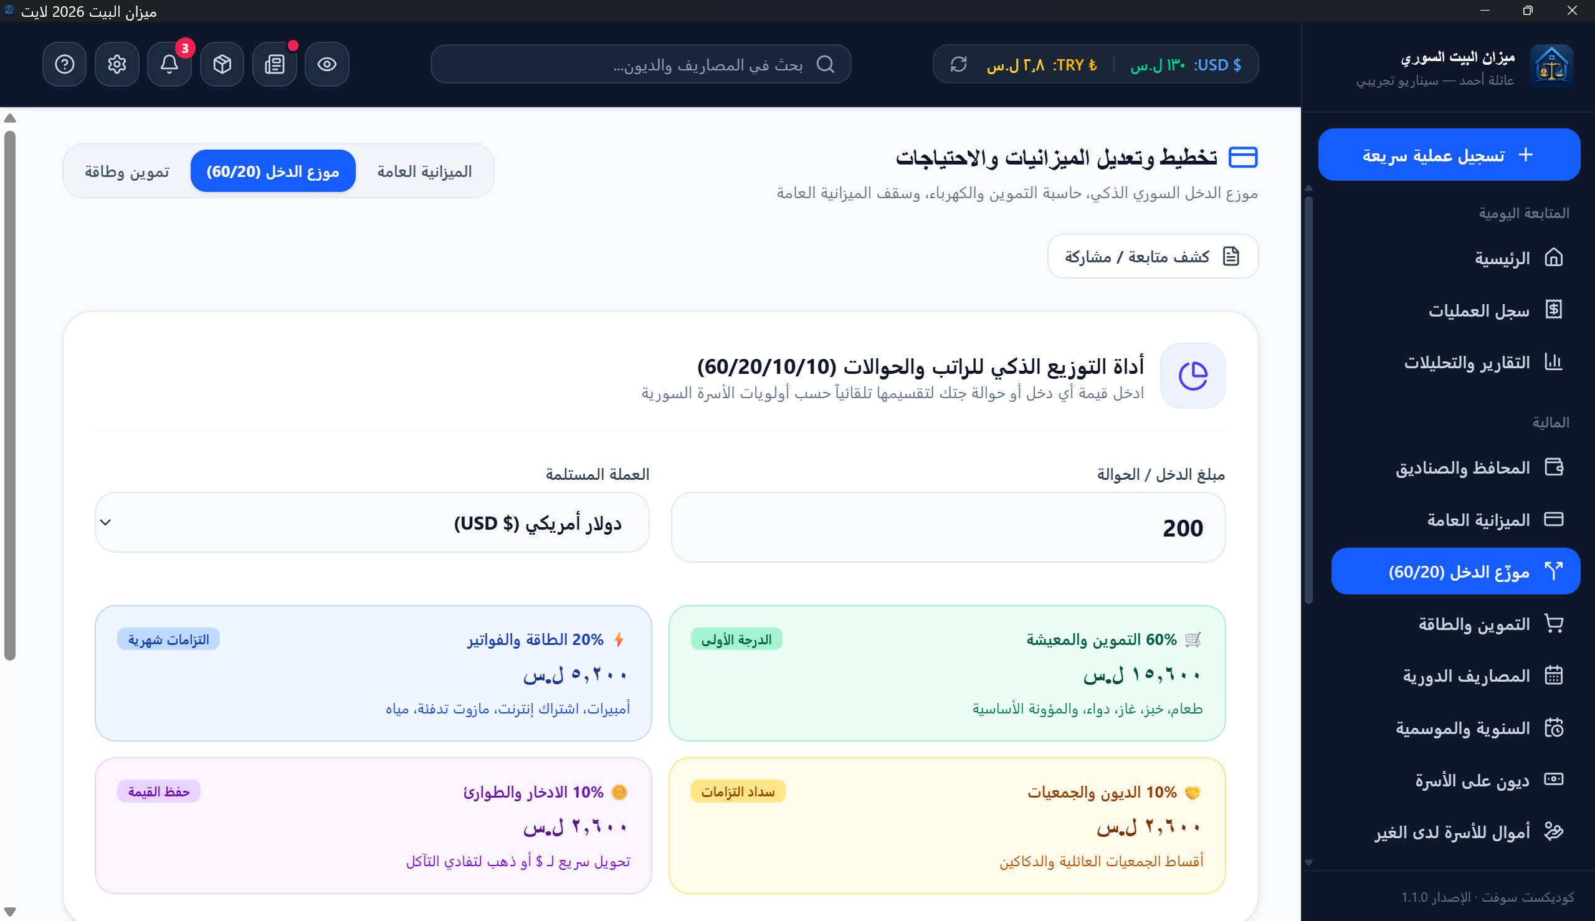
Task: Toggle the eye visibility icon in top bar
Action: point(327,64)
